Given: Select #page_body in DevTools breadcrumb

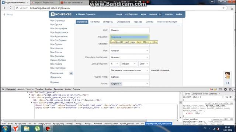Looking at the screenshot, I should (x=59, y=124).
